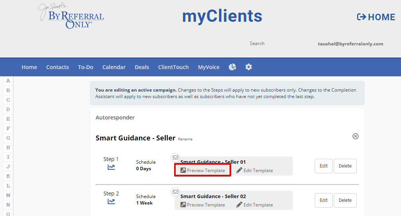401x216 pixels.
Task: Click taushal@byreferralonly.com account name
Action: click(x=350, y=44)
